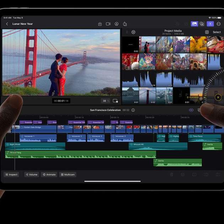Screen dimensions: 224x224
Task: Toggle timeline snapping icon
Action: pos(191,110)
